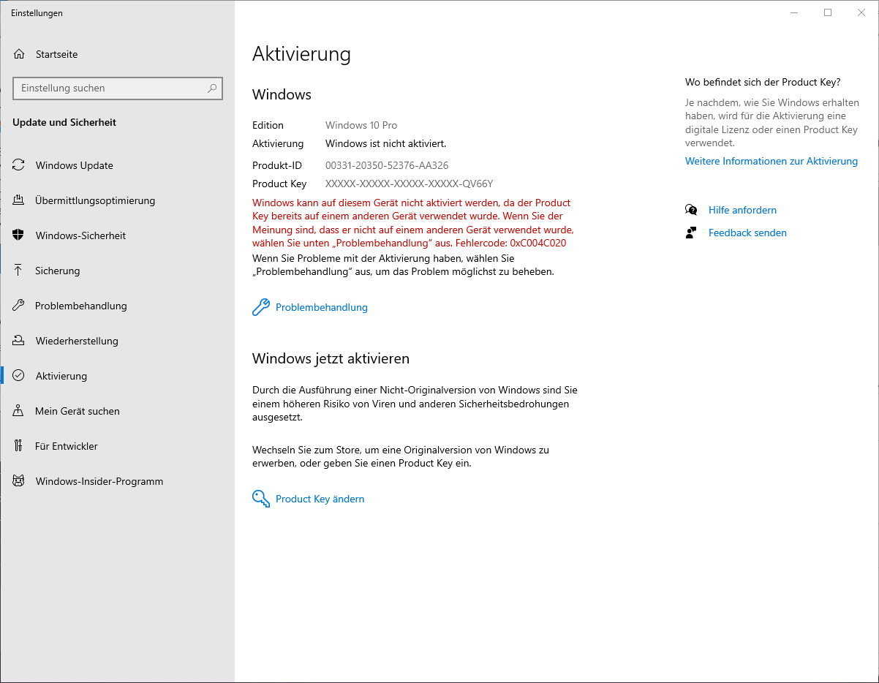Image resolution: width=879 pixels, height=683 pixels.
Task: Maximize the Einstellungen window
Action: [x=828, y=12]
